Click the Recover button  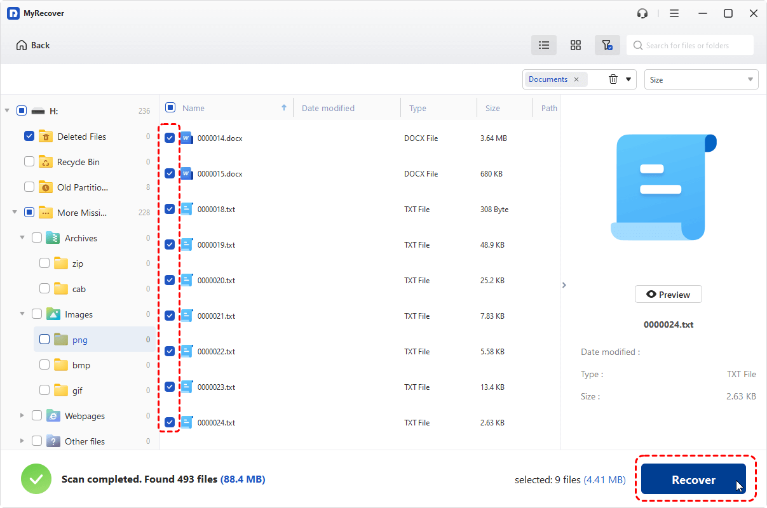[694, 479]
